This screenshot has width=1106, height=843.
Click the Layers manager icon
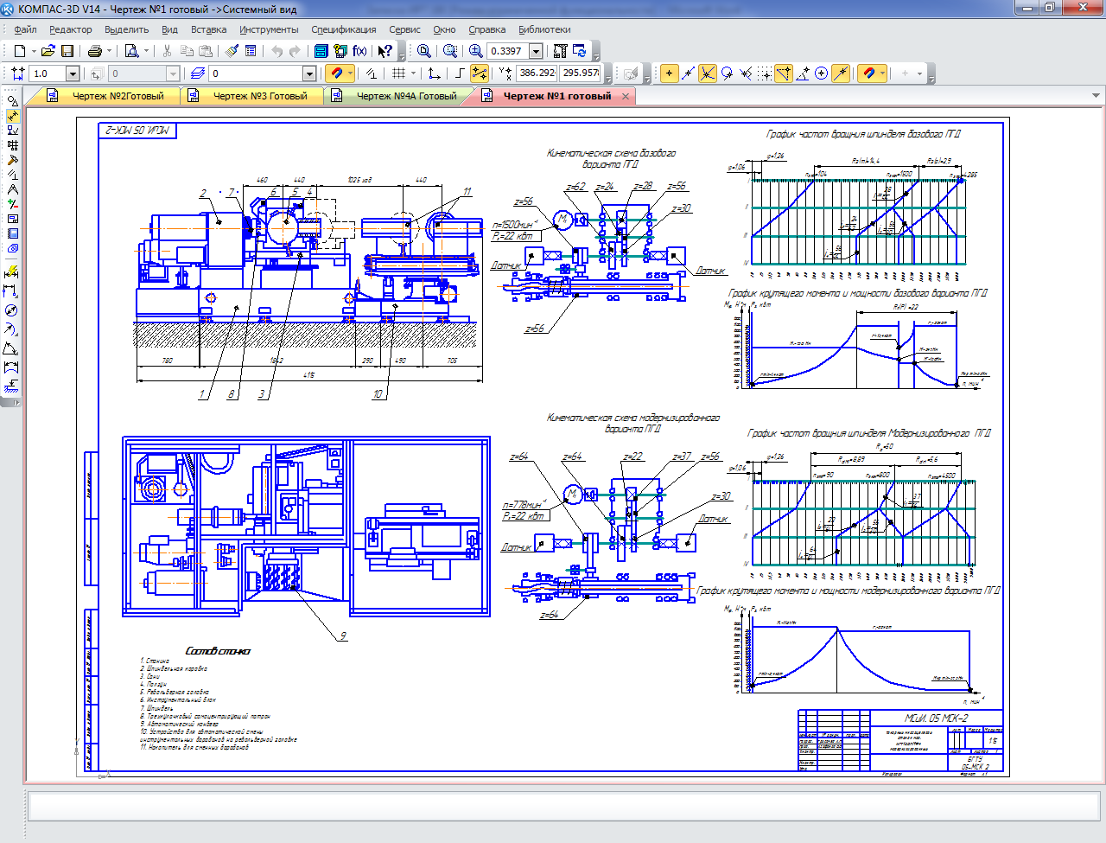(198, 73)
